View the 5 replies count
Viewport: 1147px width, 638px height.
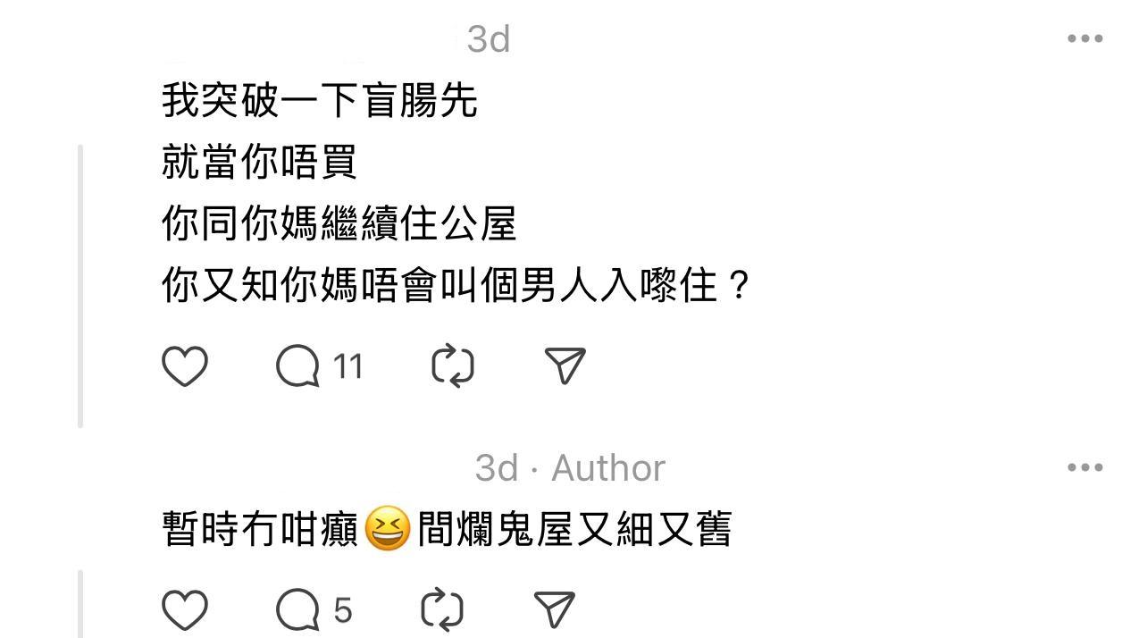coord(343,610)
